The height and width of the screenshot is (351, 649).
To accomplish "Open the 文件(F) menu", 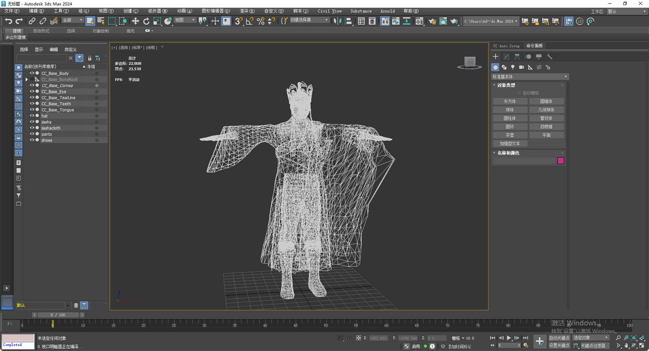I will pos(12,11).
